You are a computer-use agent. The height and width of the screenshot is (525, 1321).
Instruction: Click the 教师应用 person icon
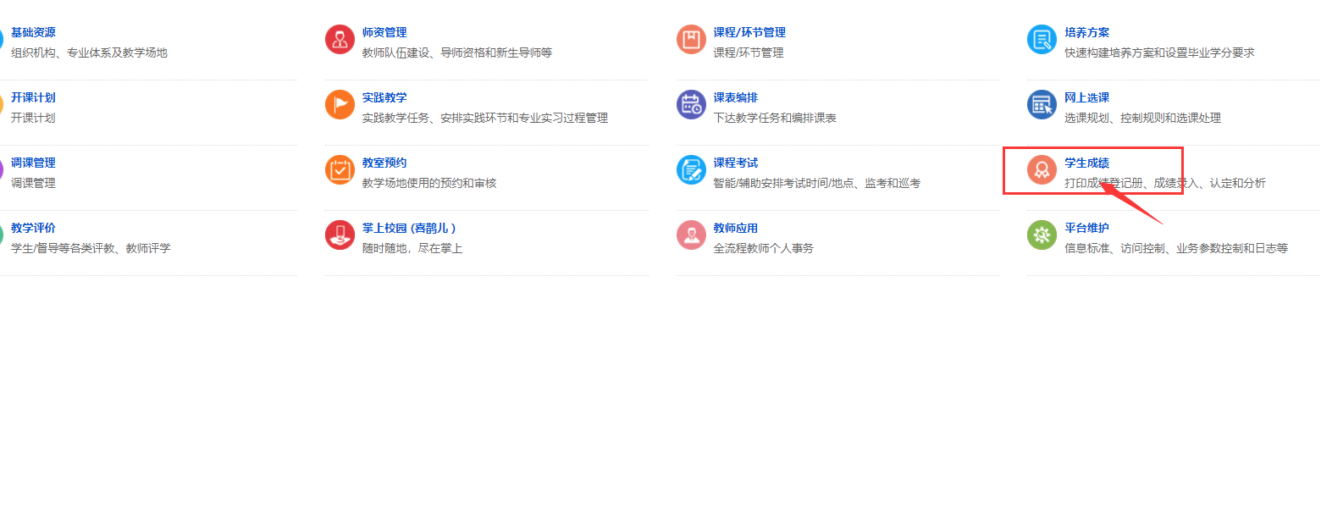(691, 235)
